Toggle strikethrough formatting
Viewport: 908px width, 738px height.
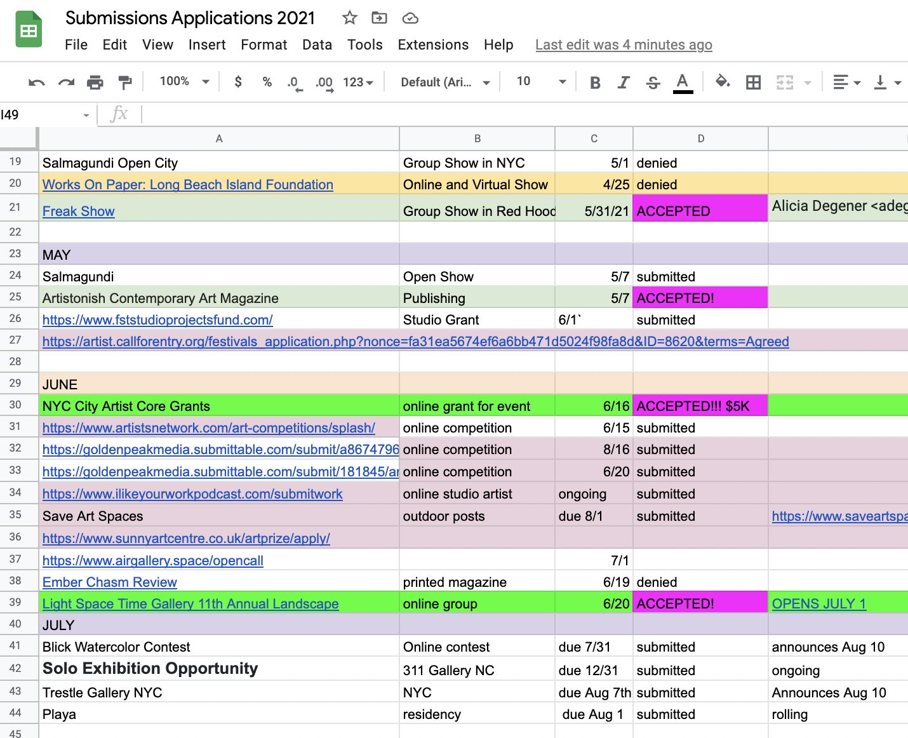[x=653, y=82]
